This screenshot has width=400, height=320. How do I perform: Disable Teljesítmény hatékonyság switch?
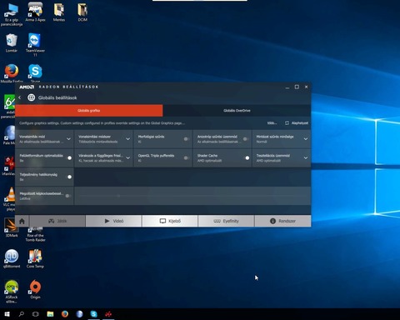tap(68, 177)
